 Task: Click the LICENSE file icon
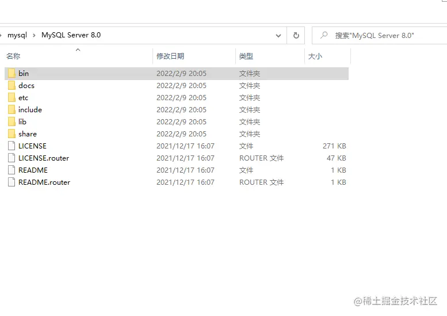coord(12,146)
